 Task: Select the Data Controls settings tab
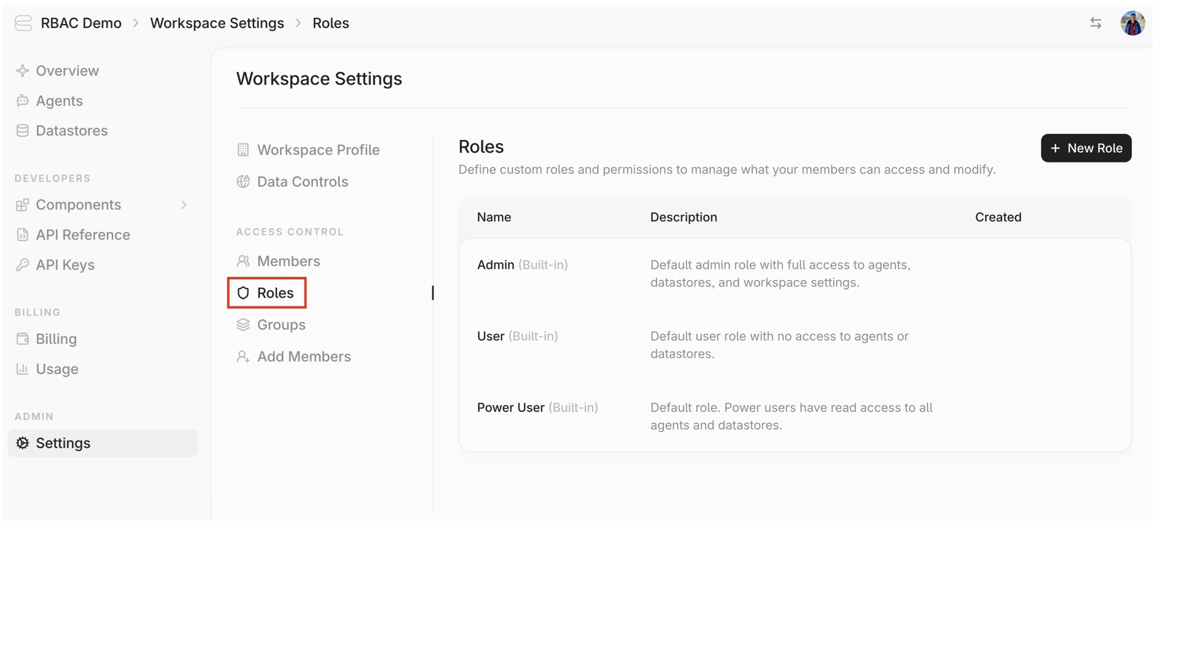[302, 182]
